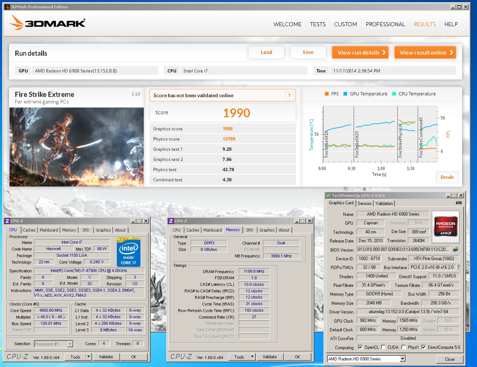Click the 3DMark title bar icon
477x367 pixels.
7,7
